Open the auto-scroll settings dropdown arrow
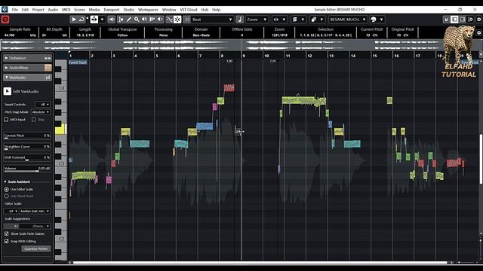483x271 pixels. coord(102,20)
